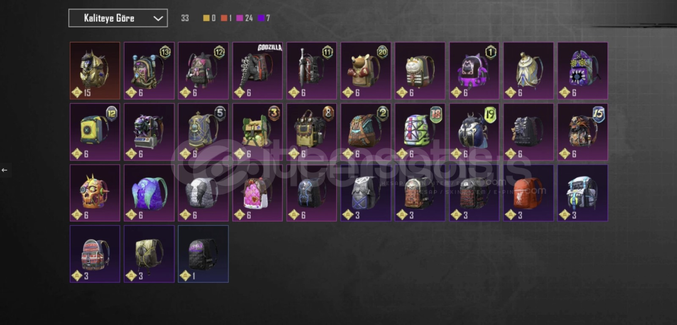The width and height of the screenshot is (677, 325).
Task: Choose the teddy bear backpack with badge 20
Action: [x=366, y=71]
